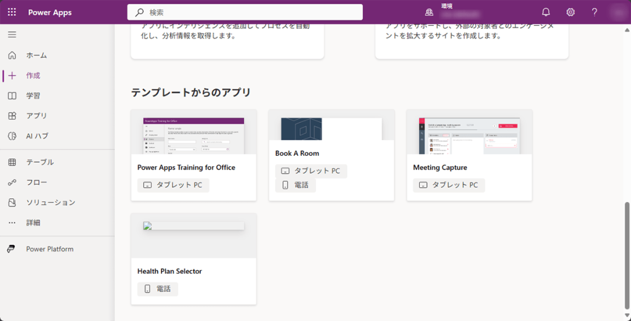Click the Power Apps title

coord(50,12)
